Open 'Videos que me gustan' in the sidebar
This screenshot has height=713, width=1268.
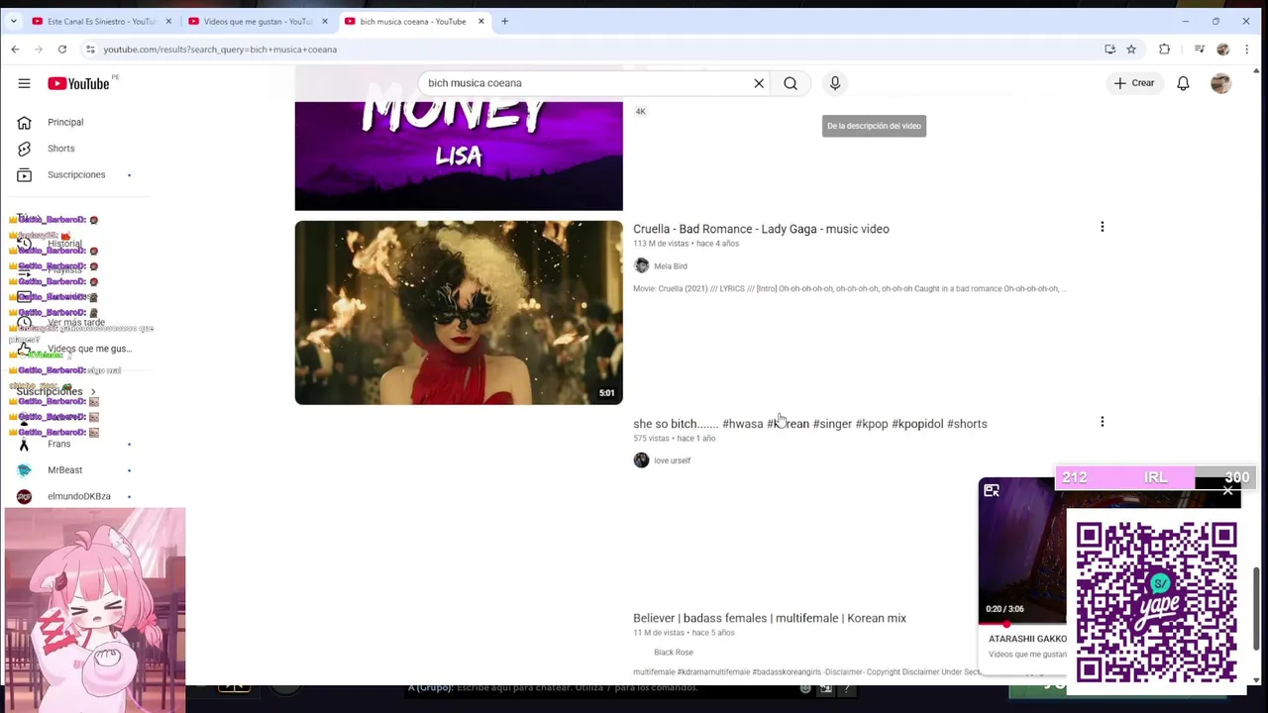pyautogui.click(x=88, y=349)
